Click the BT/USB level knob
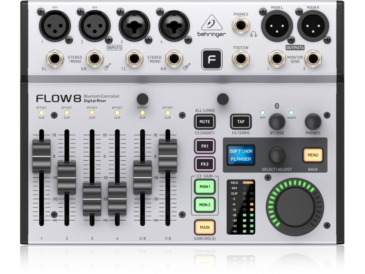Viewport: 365px width, 274px height. 277,121
